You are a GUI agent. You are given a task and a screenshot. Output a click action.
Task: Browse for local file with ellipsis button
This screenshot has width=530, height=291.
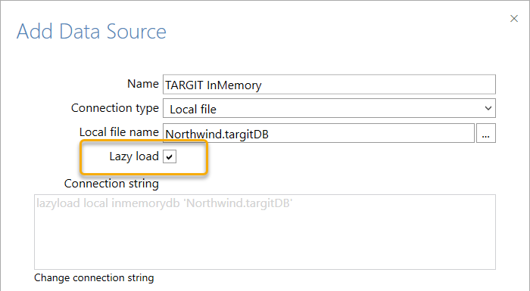point(486,133)
